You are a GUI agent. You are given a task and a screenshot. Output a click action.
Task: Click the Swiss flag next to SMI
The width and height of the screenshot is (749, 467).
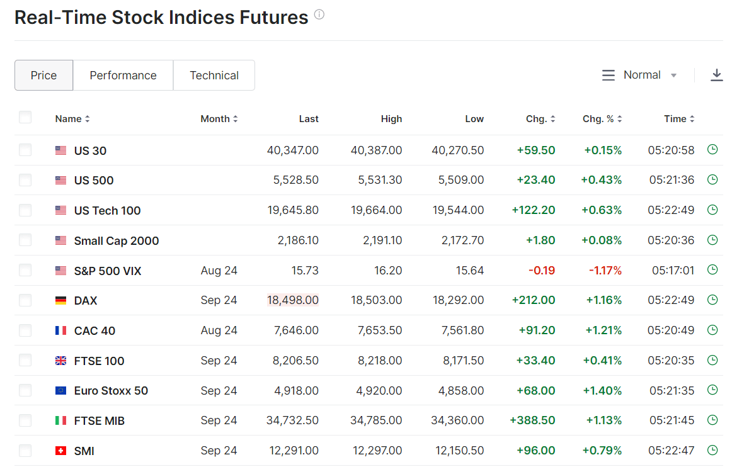point(60,451)
